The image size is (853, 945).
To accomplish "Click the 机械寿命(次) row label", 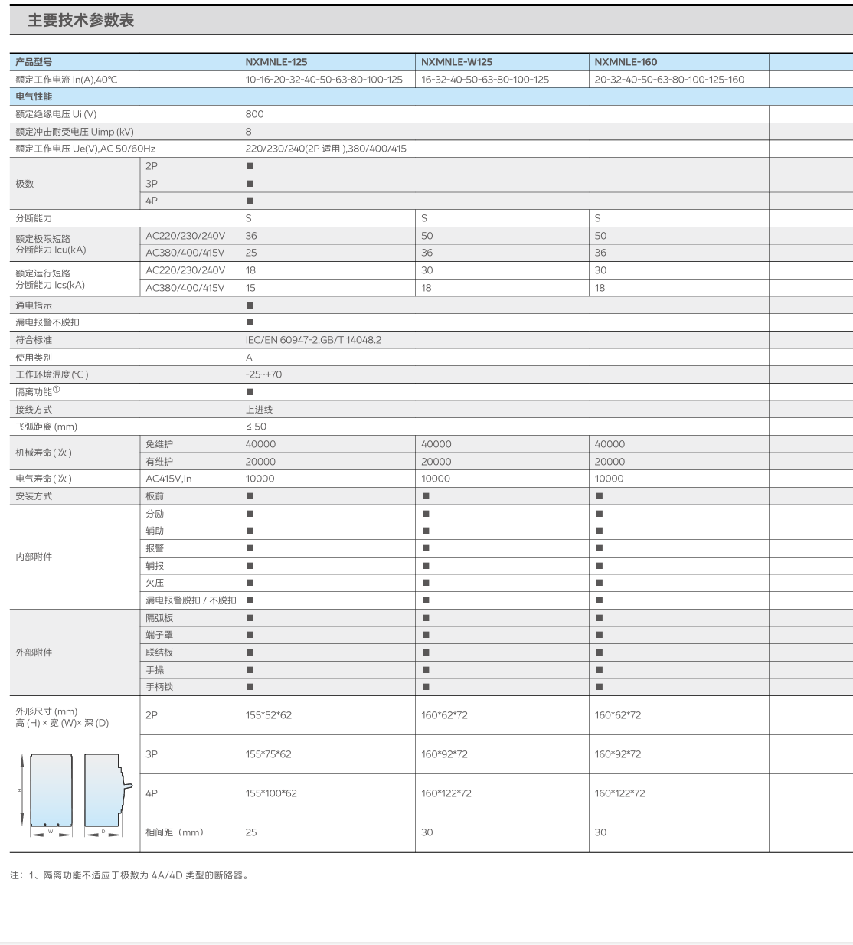I will [x=44, y=453].
